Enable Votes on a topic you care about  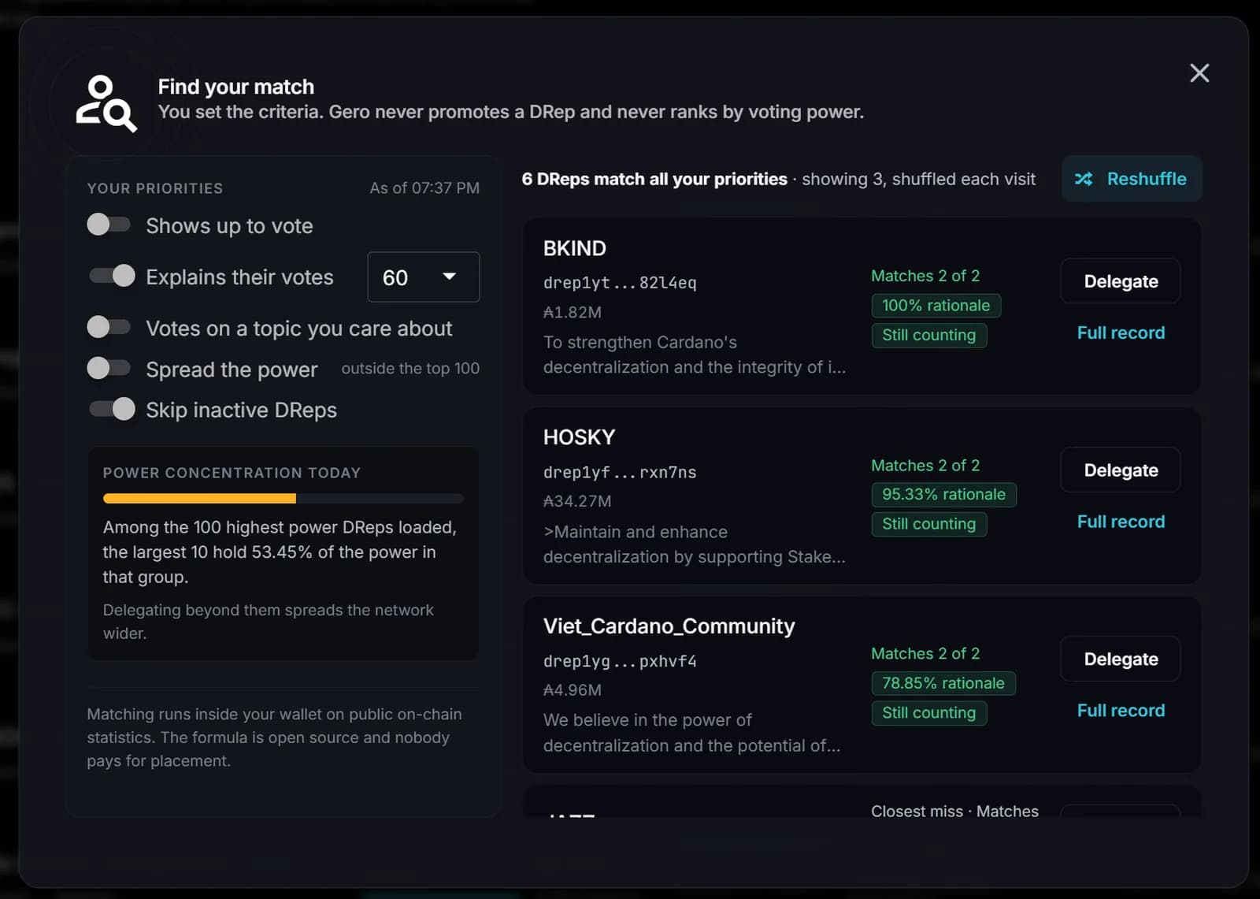109,327
